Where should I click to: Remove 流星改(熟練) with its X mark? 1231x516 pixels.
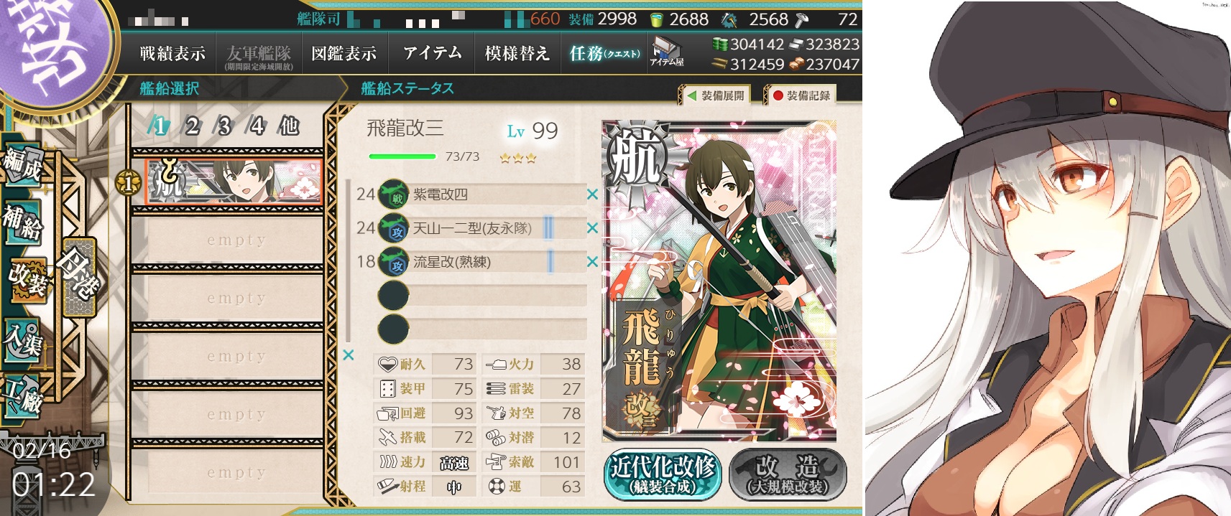(x=592, y=262)
